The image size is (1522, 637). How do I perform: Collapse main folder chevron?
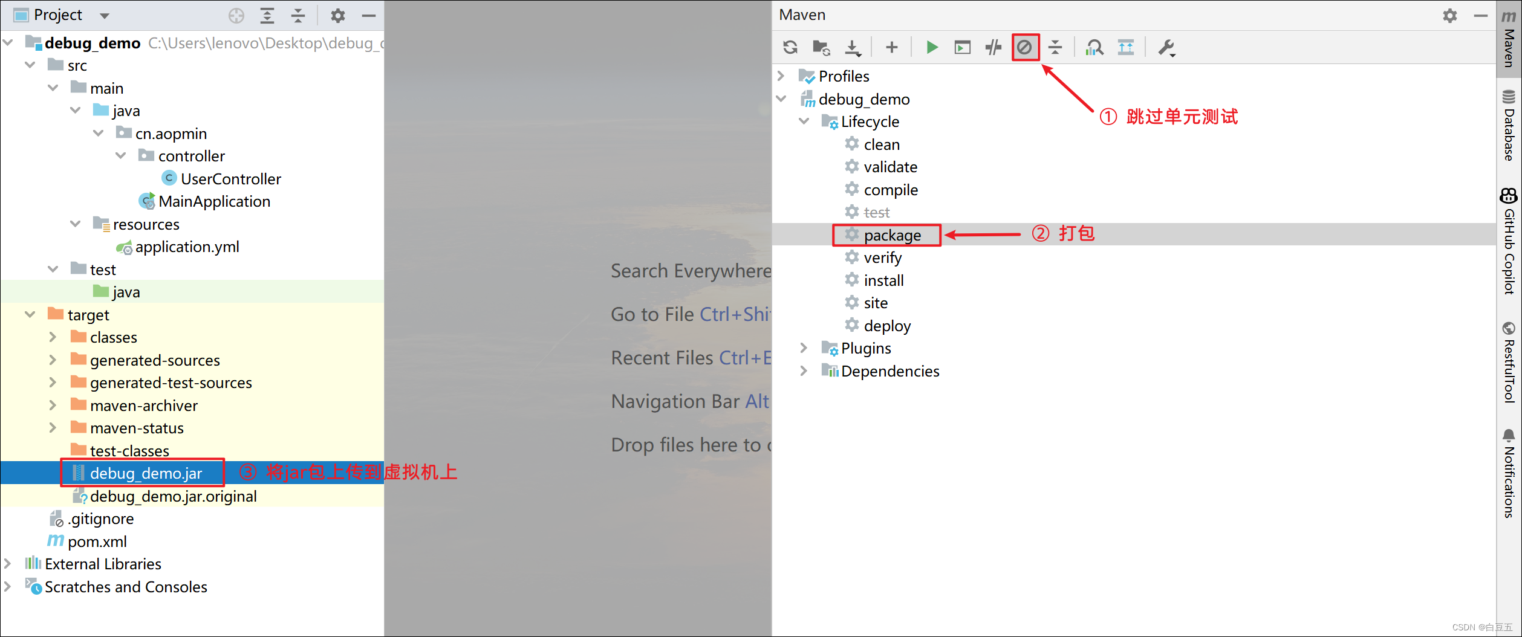(53, 88)
